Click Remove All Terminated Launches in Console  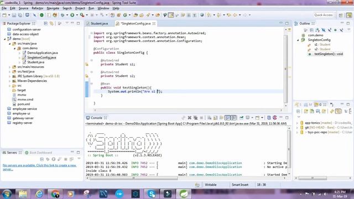195,118
